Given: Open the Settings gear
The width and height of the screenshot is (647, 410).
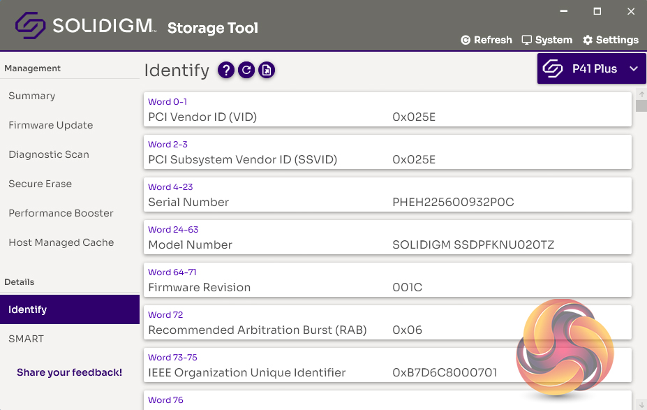Looking at the screenshot, I should [x=611, y=40].
